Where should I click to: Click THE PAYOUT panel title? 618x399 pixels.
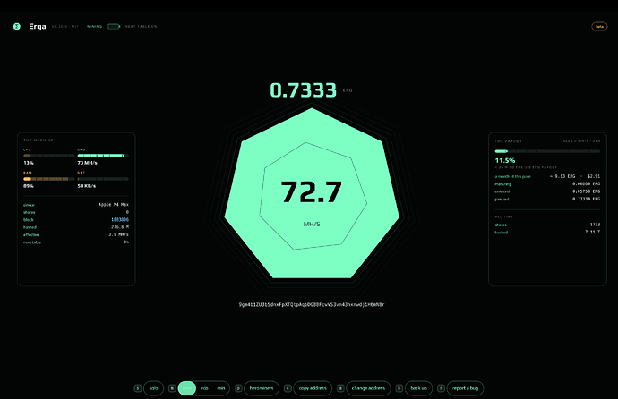coord(509,140)
